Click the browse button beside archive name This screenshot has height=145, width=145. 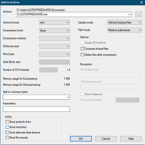(139, 15)
